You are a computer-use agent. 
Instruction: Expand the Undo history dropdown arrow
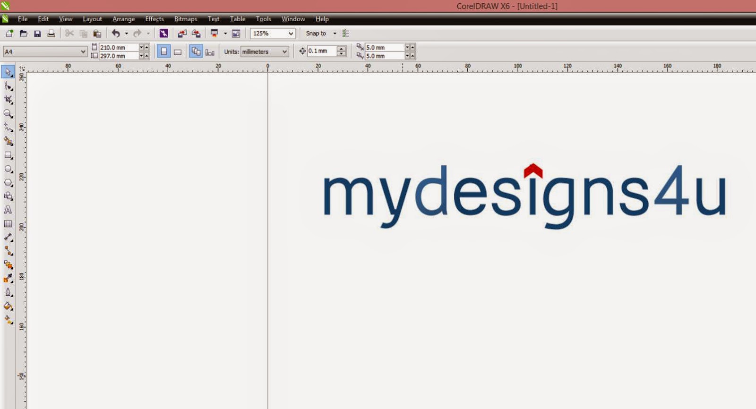coord(126,33)
